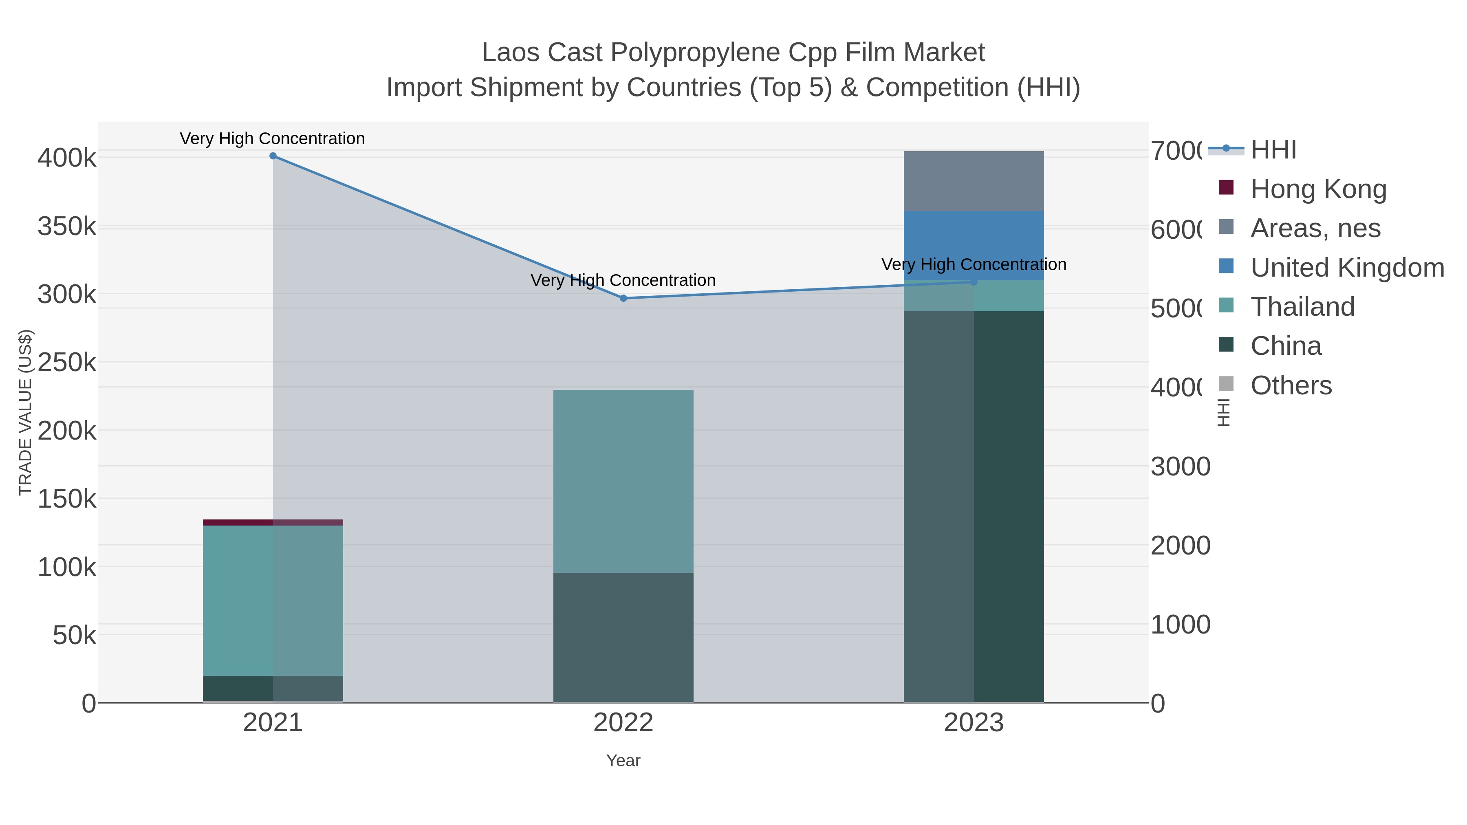Click the 2022 Thailand bar segment
This screenshot has width=1467, height=825.
point(623,481)
